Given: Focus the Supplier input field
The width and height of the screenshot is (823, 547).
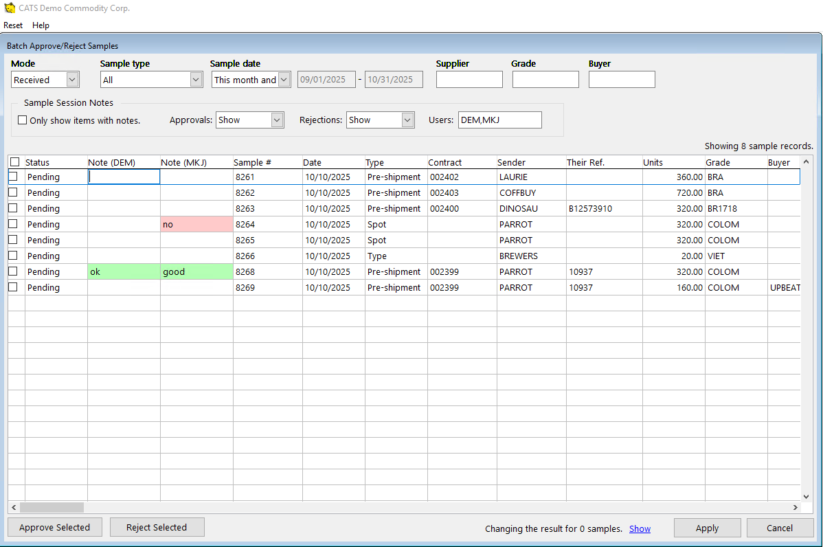Looking at the screenshot, I should tap(469, 80).
